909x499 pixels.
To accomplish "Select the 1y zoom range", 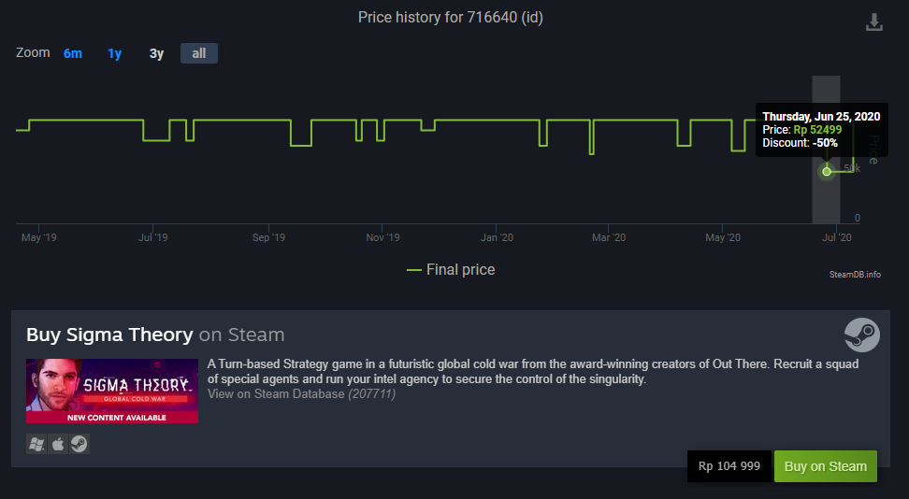I will pyautogui.click(x=114, y=53).
